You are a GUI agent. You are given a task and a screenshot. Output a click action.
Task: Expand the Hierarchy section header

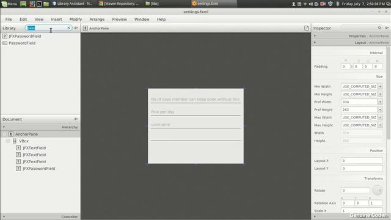(40, 127)
